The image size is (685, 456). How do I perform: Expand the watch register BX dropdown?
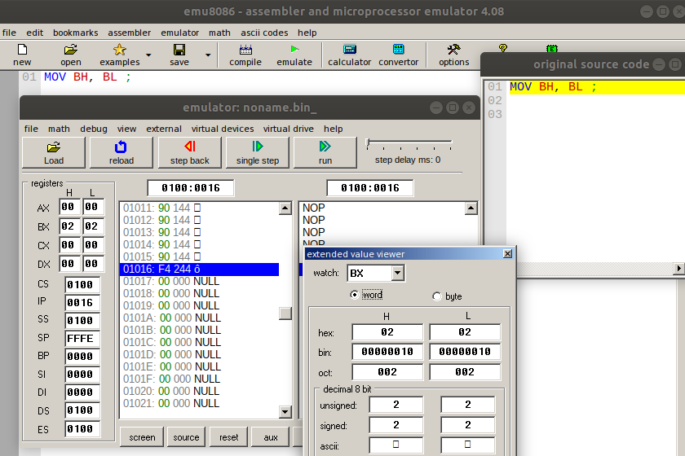[397, 273]
